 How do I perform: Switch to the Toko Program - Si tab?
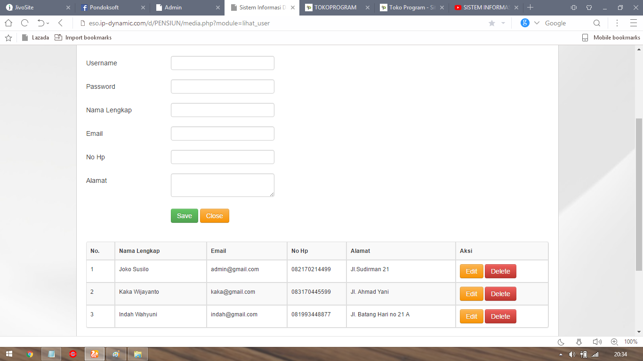pyautogui.click(x=411, y=8)
